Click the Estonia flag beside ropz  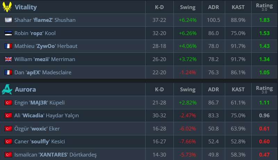pos(8,33)
